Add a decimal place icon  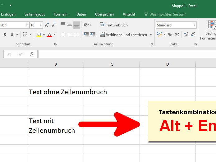click(x=186, y=35)
